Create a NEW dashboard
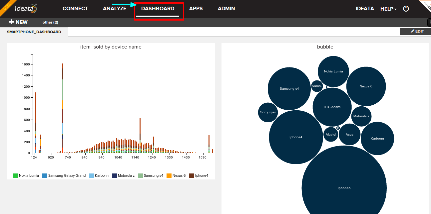The width and height of the screenshot is (431, 214). point(18,22)
